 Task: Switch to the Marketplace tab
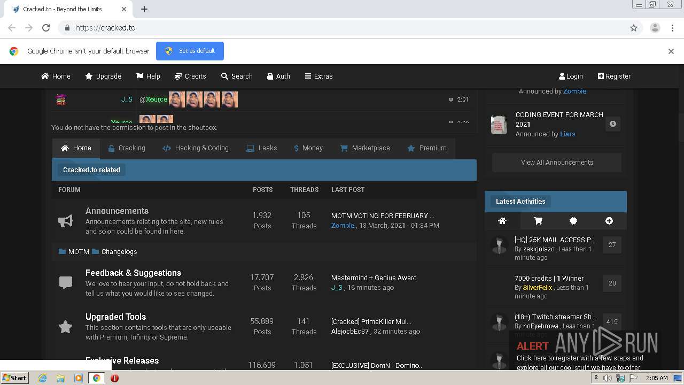tap(365, 148)
